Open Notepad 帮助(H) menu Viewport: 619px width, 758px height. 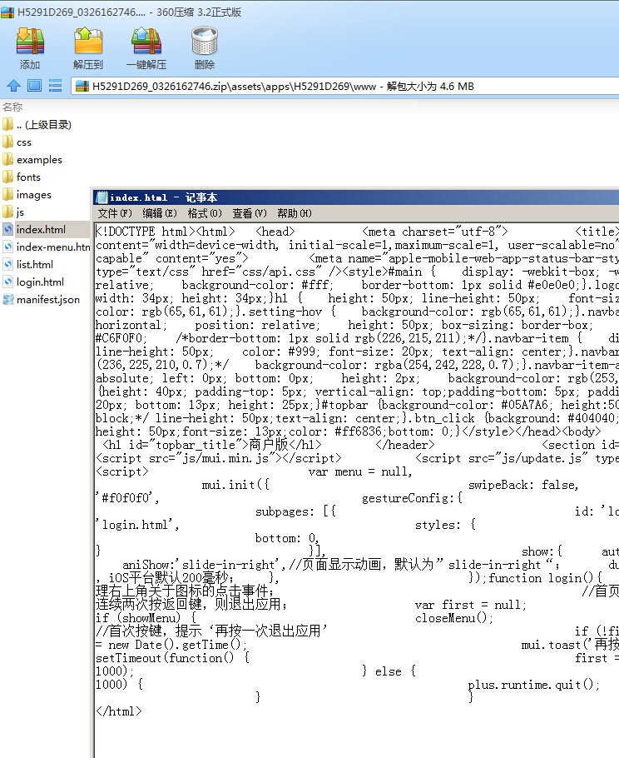pyautogui.click(x=294, y=213)
